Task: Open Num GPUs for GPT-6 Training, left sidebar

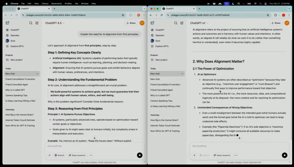Action: click(x=20, y=126)
